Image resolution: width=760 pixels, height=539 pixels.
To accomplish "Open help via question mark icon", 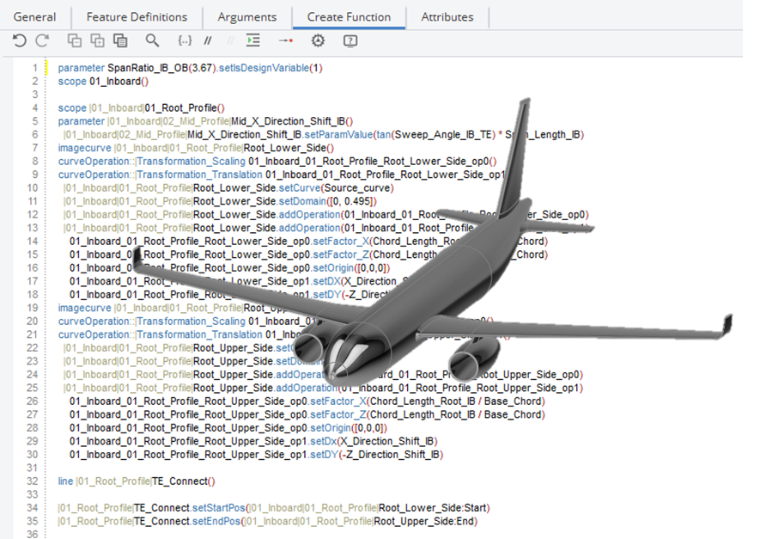I will click(x=350, y=40).
